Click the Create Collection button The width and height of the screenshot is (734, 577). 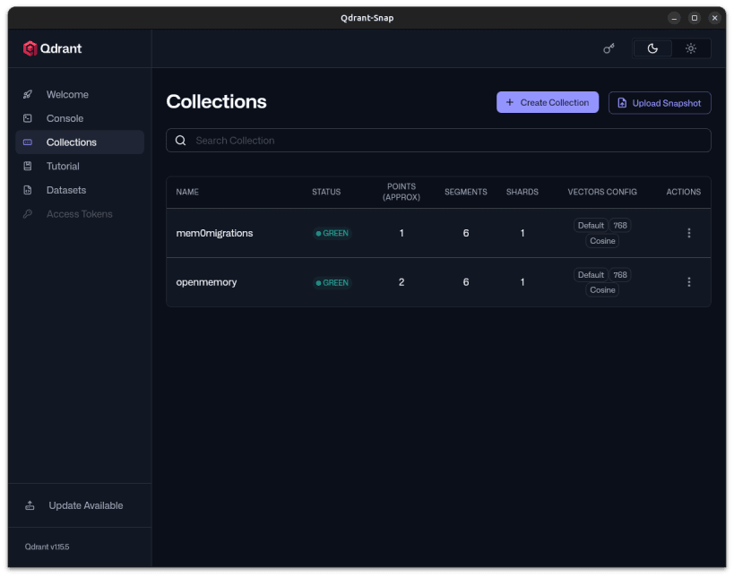(x=548, y=102)
